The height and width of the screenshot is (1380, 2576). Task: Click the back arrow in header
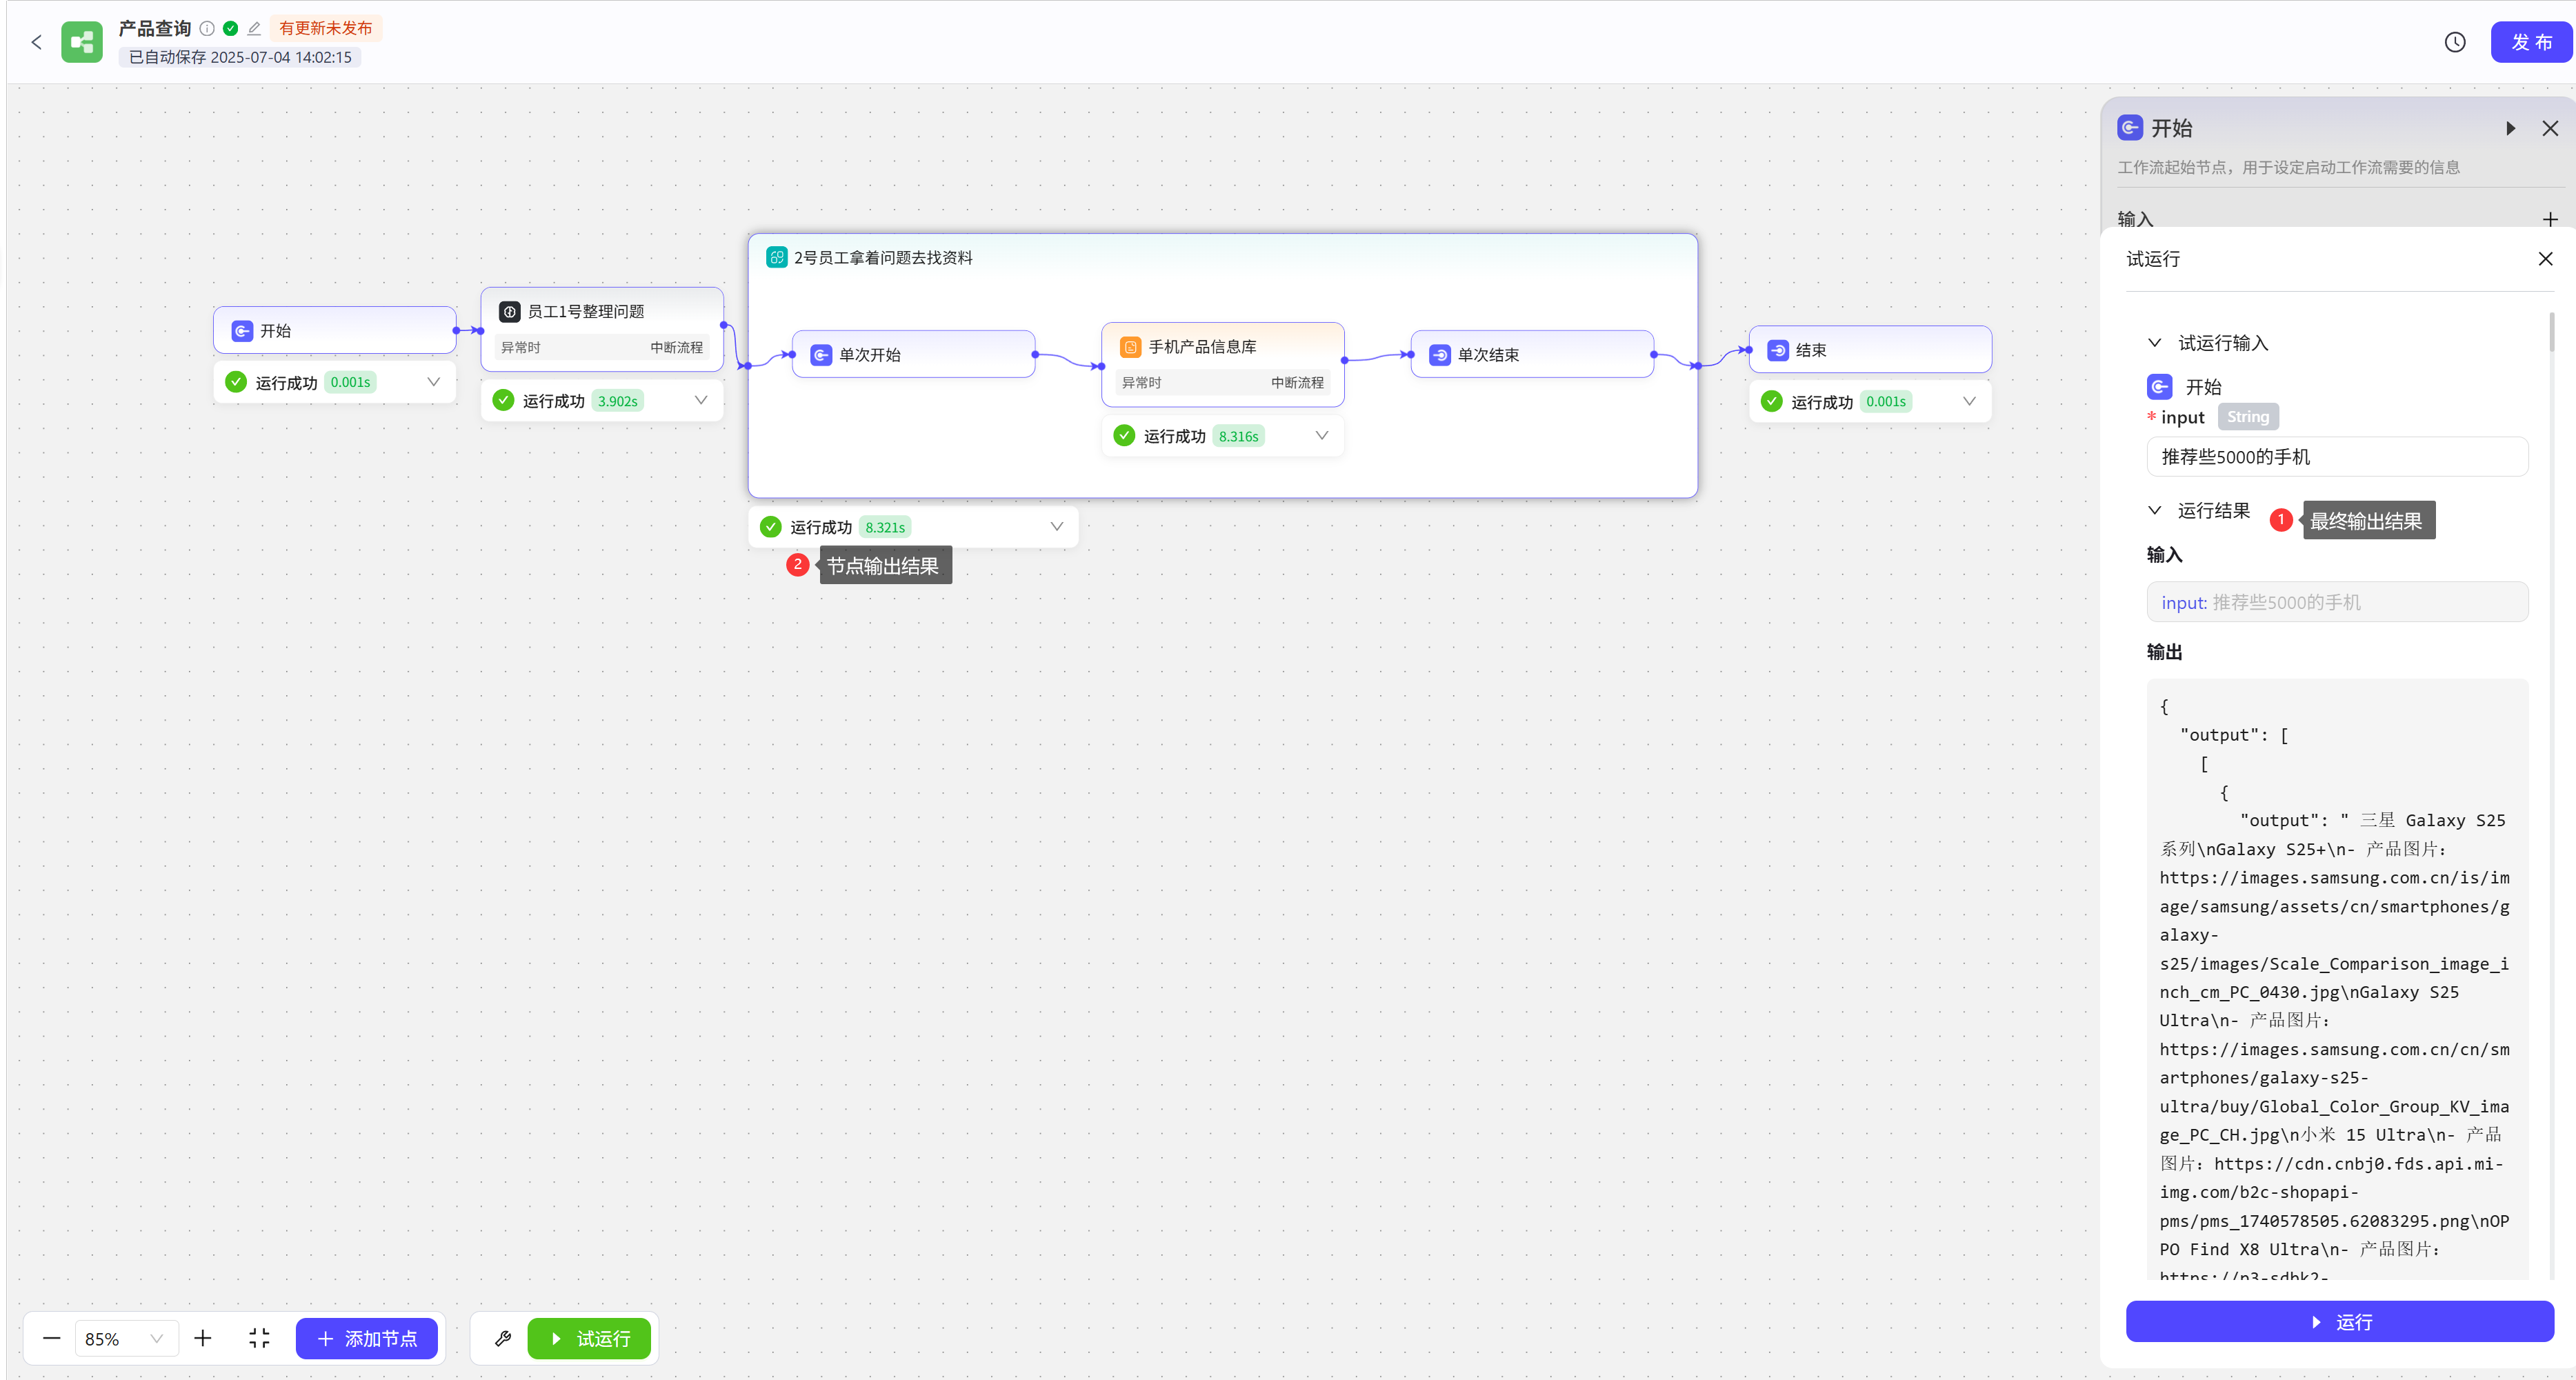(x=37, y=42)
